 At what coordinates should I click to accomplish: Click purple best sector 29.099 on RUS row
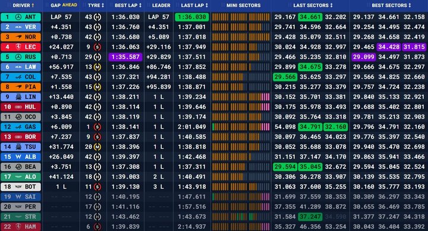coord(363,57)
